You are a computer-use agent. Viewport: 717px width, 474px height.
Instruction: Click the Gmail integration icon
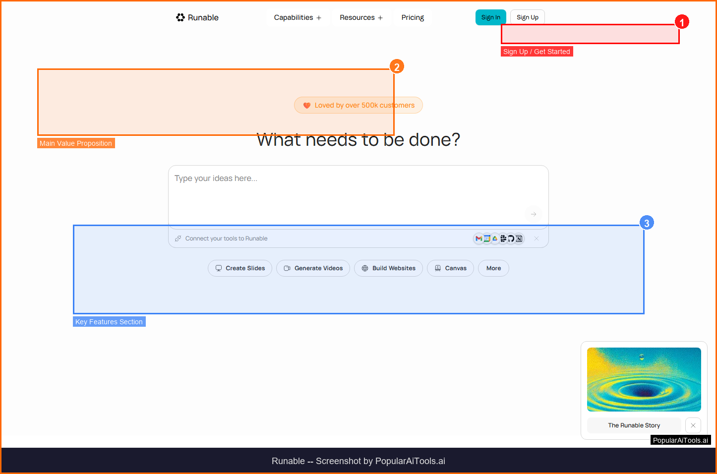478,238
